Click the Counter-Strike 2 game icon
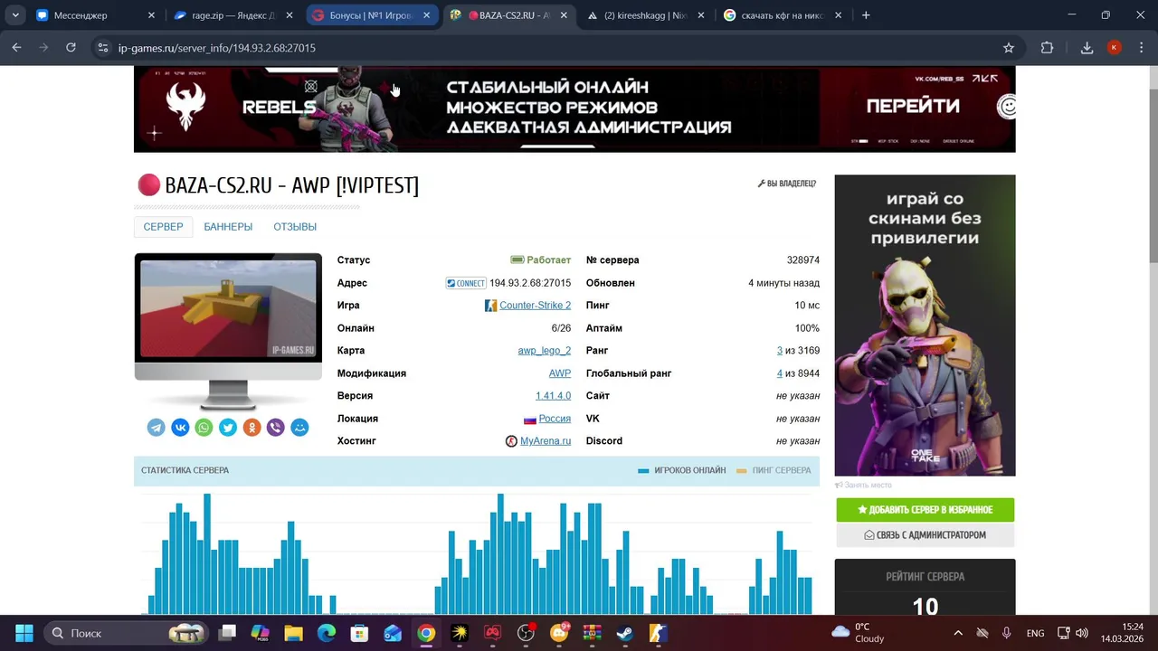The height and width of the screenshot is (651, 1158). coord(490,306)
